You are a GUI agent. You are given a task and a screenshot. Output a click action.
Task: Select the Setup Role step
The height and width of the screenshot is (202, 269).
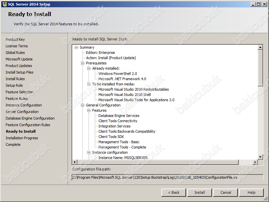(14, 85)
